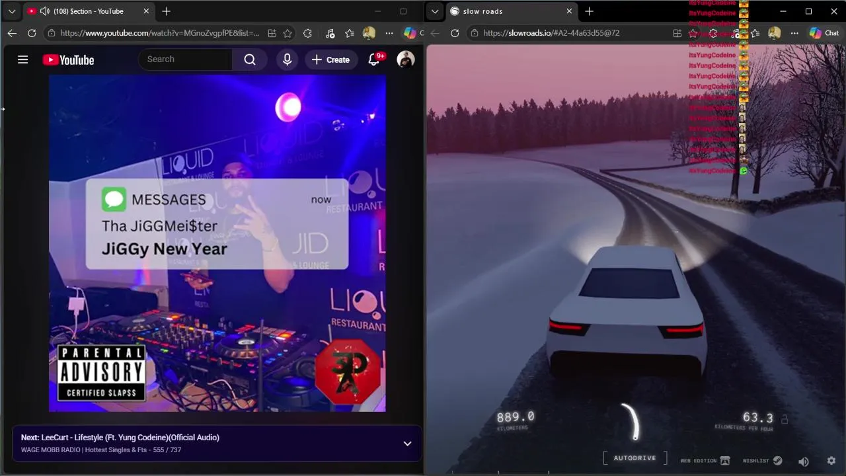This screenshot has height=476, width=846.
Task: Add YouTube page to favorites star
Action: tap(288, 33)
